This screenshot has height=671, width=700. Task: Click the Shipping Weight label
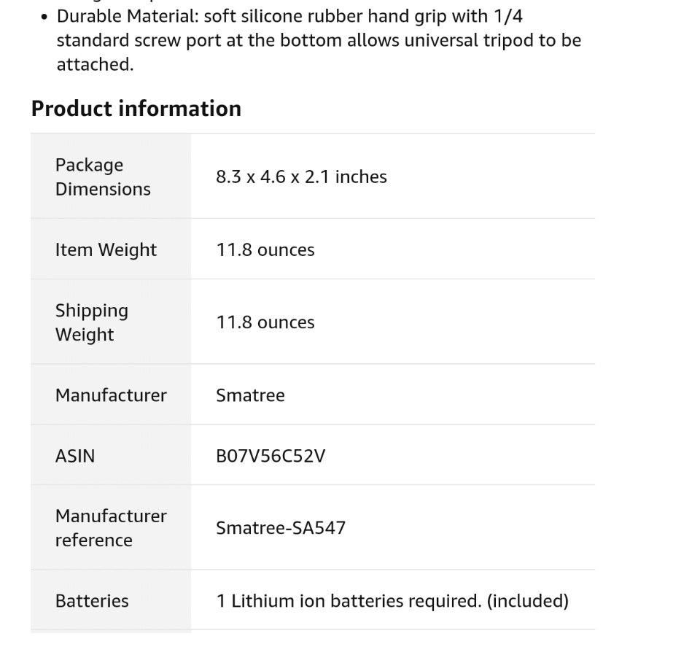click(92, 322)
